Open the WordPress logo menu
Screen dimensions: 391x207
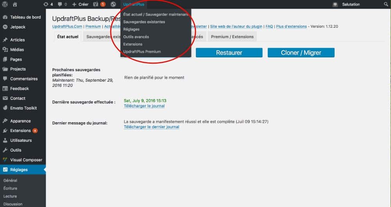pos(5,4)
